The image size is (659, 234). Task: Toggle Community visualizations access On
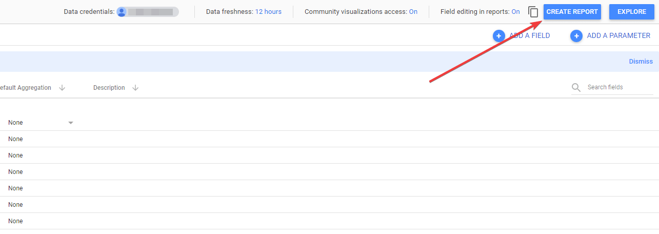(413, 12)
